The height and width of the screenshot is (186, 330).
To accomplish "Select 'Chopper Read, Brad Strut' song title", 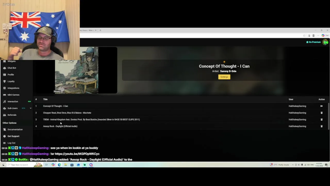I will (67, 113).
